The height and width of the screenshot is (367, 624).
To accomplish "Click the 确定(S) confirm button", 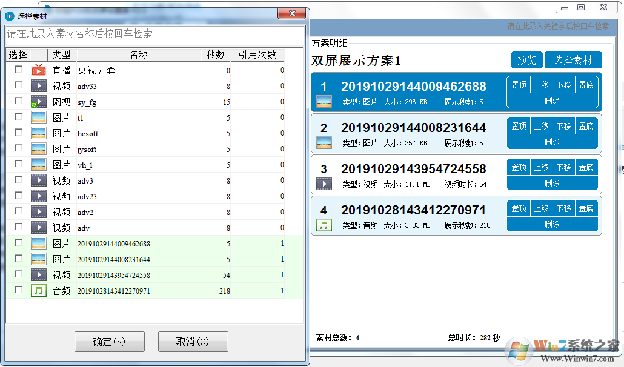I will click(x=109, y=341).
